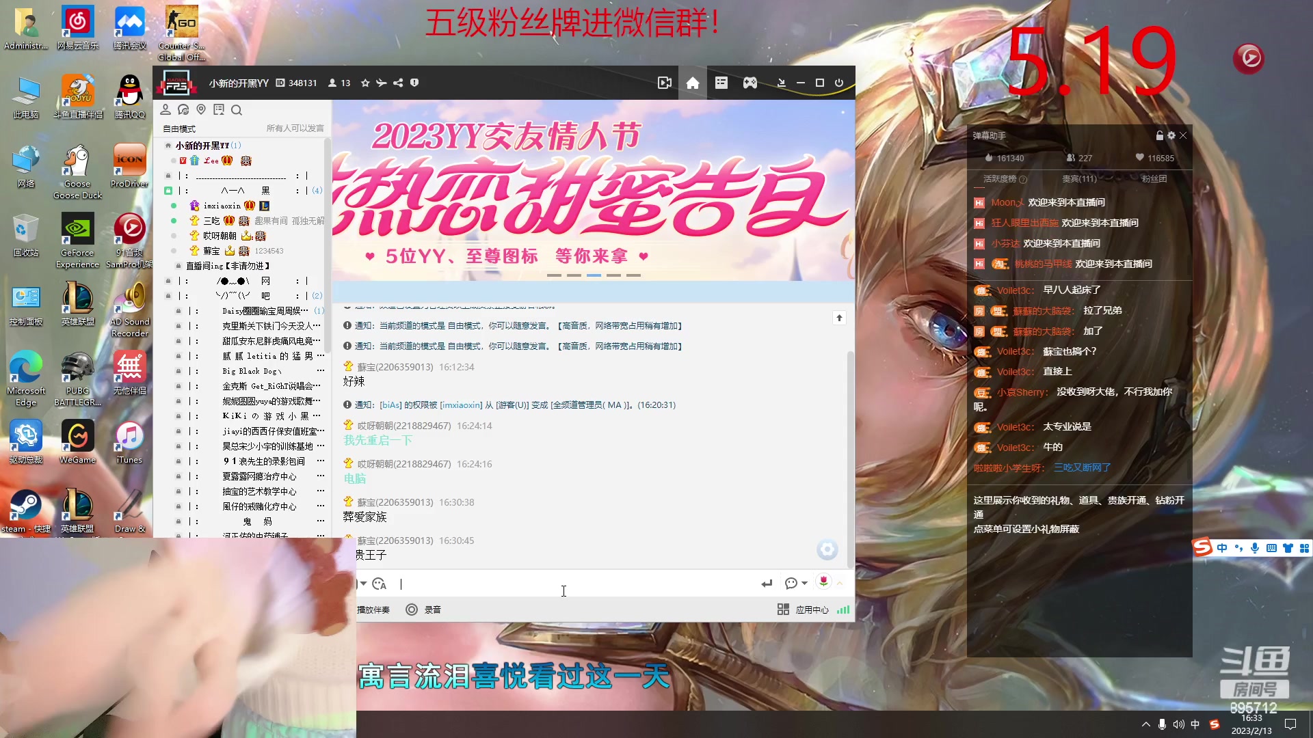The height and width of the screenshot is (738, 1313).
Task: Favorite the channel with the star icon
Action: point(364,83)
